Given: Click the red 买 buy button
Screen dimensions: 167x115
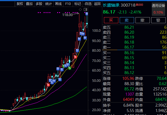Looking at the screenshot, I should (x=111, y=20).
